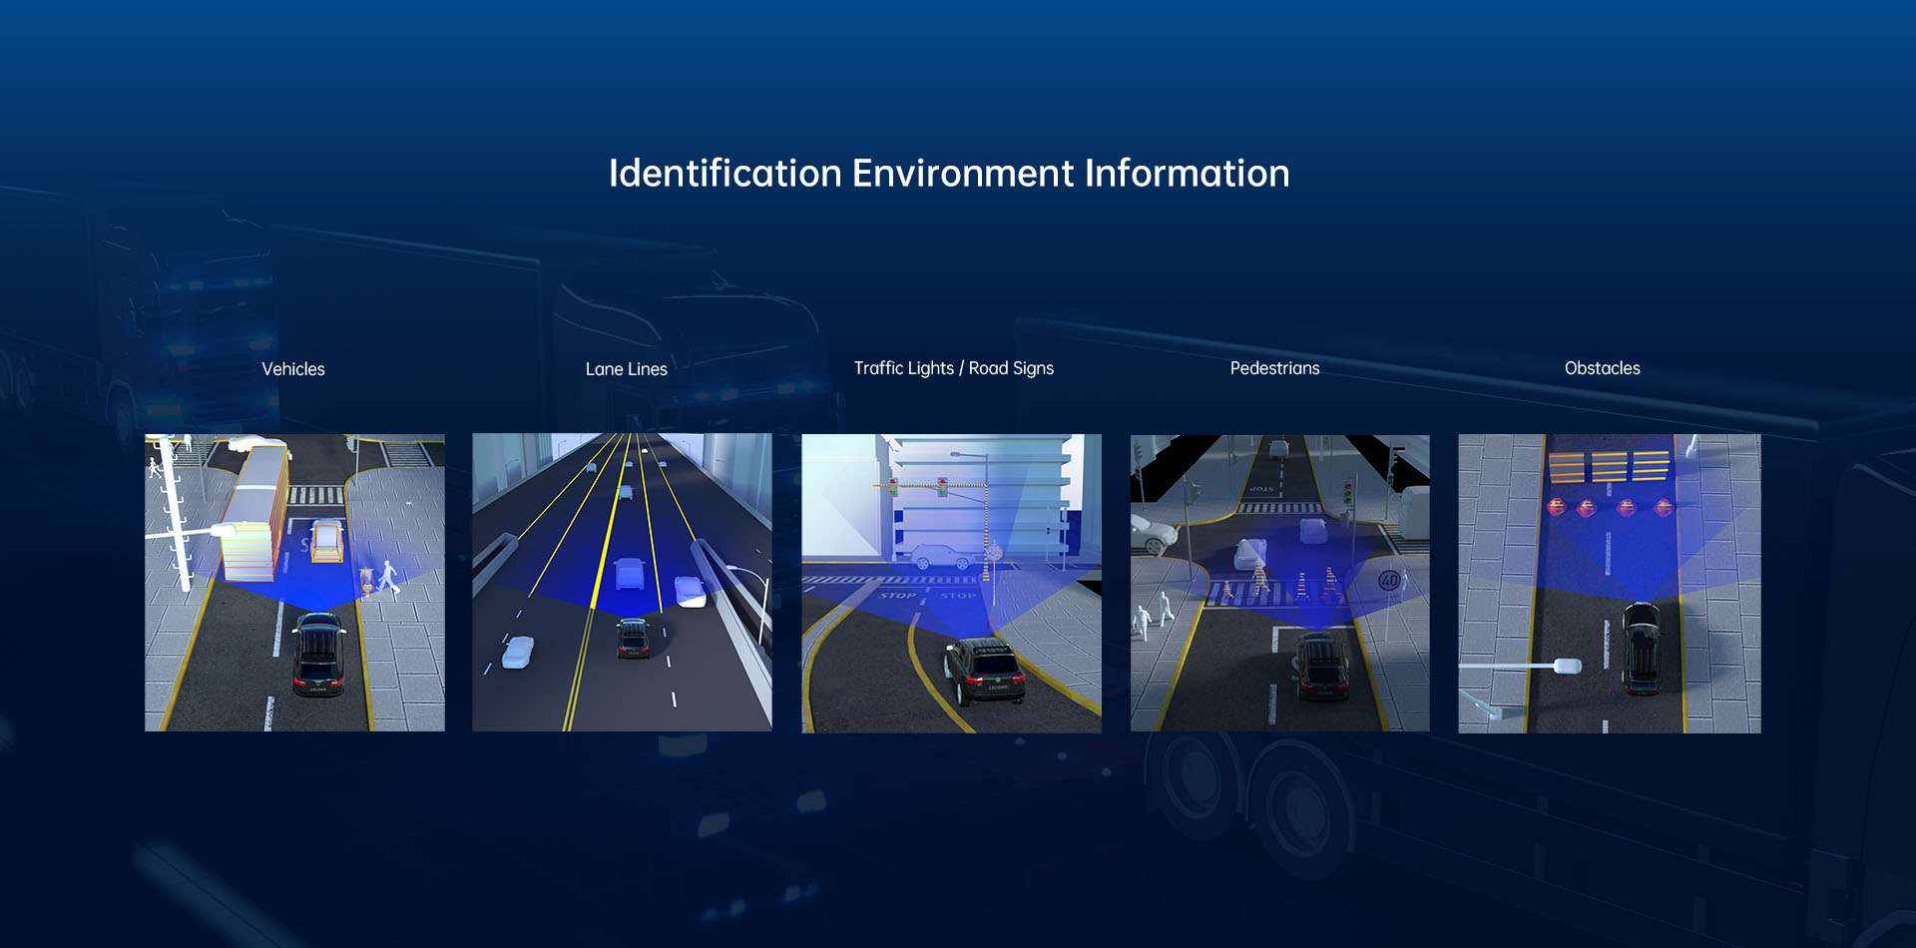Viewport: 1916px width, 948px height.
Task: Click the 'Traffic Lights / Road Signs' label
Action: (954, 368)
